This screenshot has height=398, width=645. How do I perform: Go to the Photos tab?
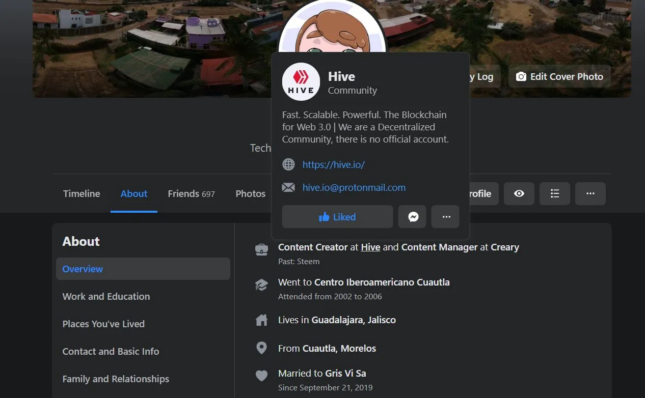click(251, 193)
